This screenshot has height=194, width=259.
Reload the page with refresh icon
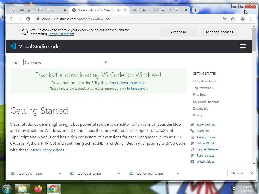point(28,19)
